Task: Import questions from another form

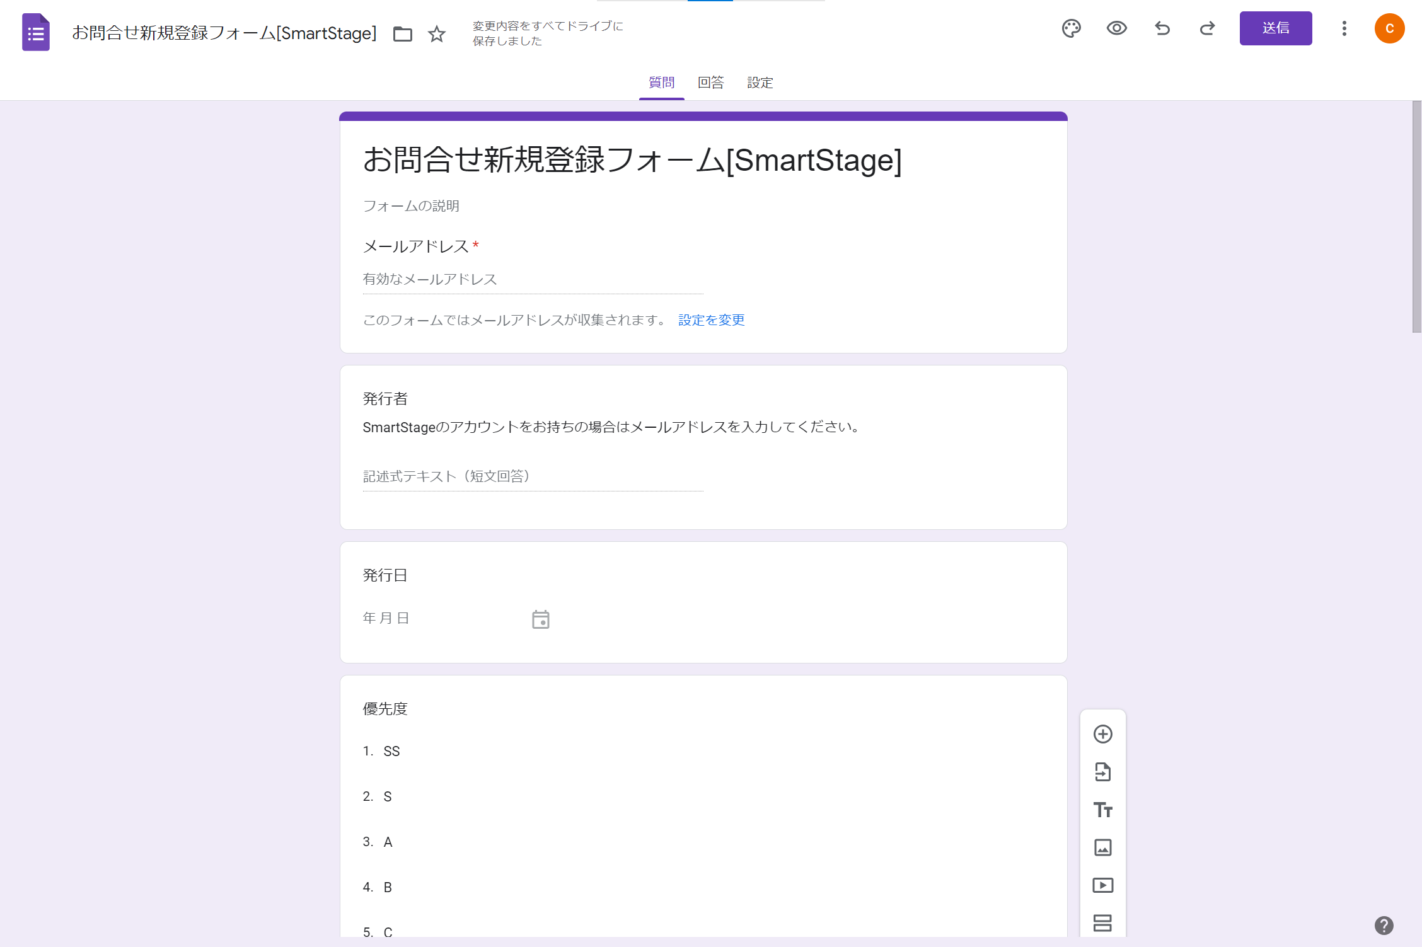Action: click(1103, 772)
